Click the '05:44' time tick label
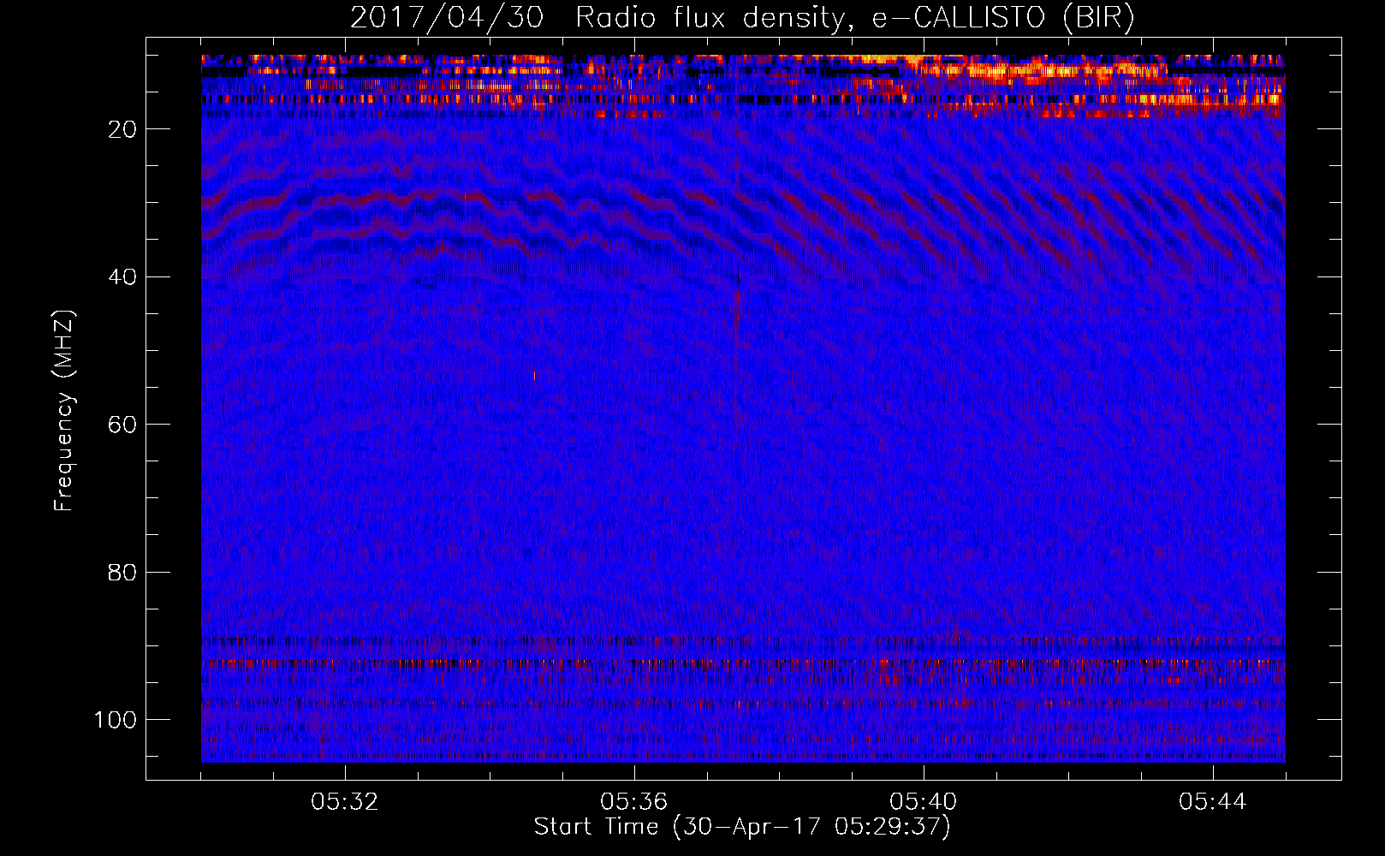The height and width of the screenshot is (856, 1385). 1213,802
